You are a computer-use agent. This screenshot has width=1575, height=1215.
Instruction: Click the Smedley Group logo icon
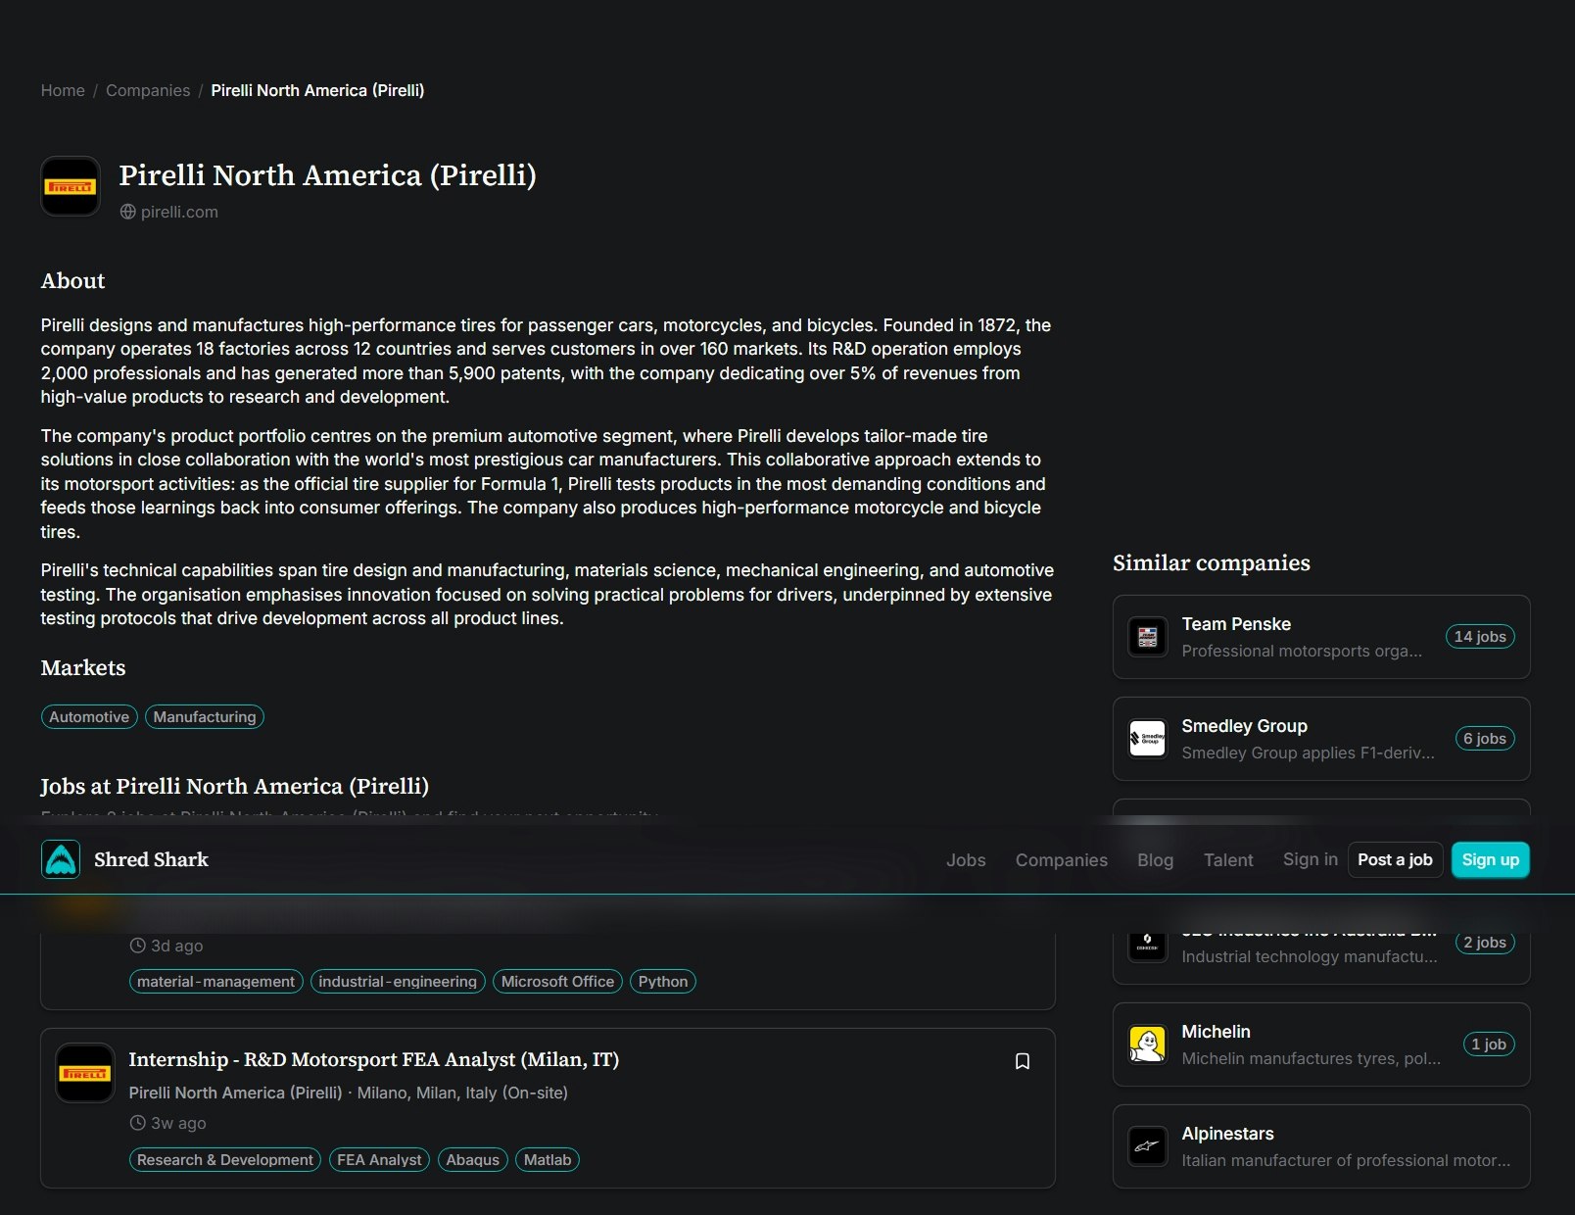(x=1148, y=739)
